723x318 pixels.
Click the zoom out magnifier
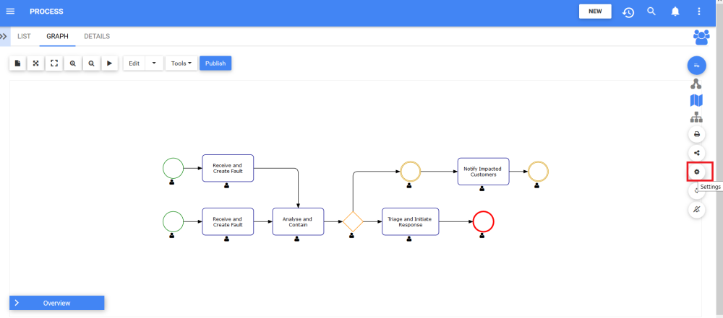91,63
